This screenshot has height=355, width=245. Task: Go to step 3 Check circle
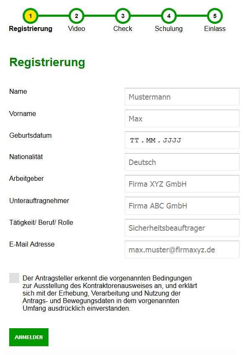pyautogui.click(x=123, y=16)
